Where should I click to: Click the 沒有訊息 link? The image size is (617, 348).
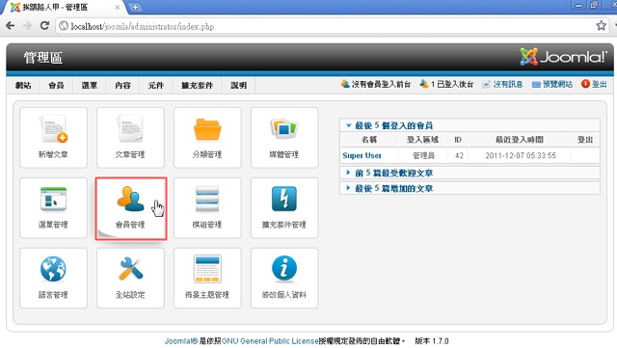tap(508, 84)
